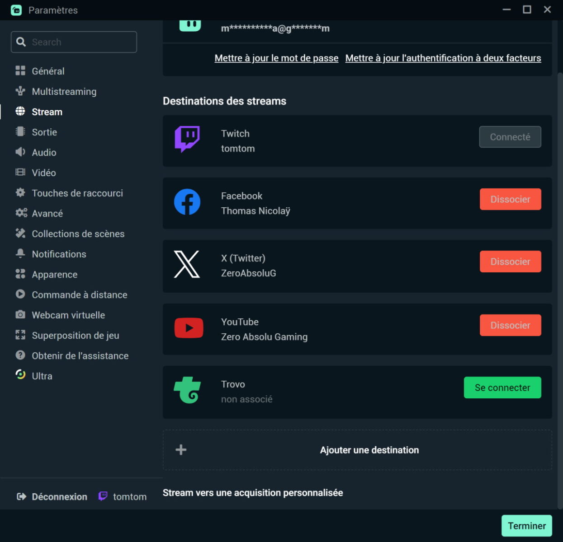The image size is (563, 542).
Task: Click the assistance question mark icon
Action: (20, 355)
